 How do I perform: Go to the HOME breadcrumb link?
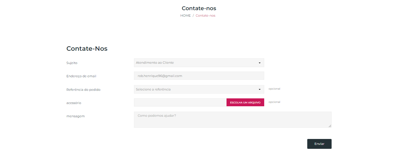pyautogui.click(x=185, y=16)
